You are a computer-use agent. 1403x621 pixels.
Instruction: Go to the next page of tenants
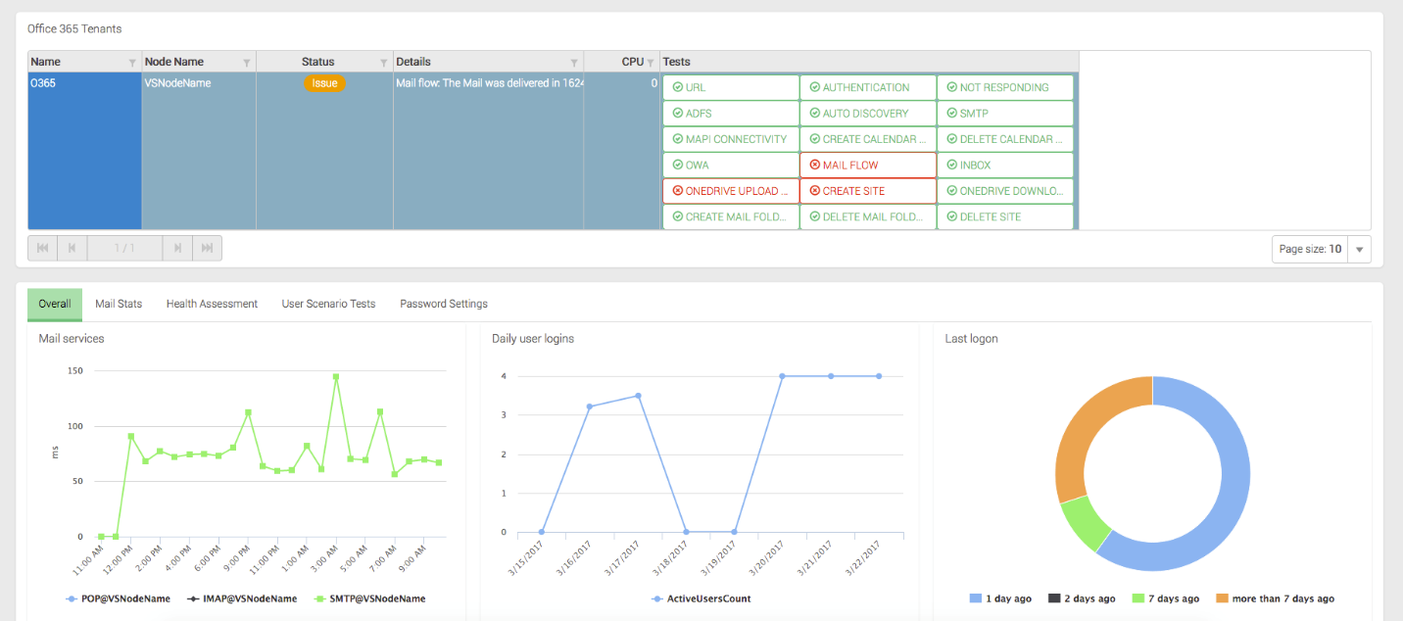click(x=177, y=248)
